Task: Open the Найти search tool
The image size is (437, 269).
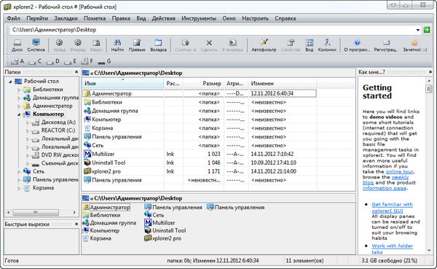Action: point(117,45)
